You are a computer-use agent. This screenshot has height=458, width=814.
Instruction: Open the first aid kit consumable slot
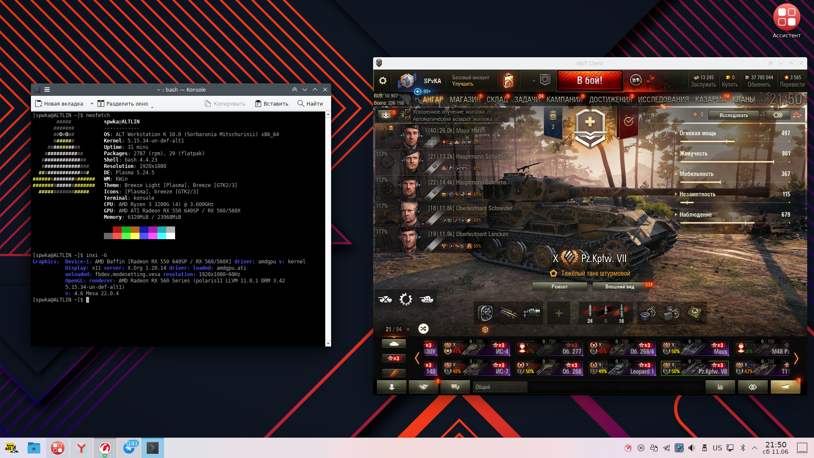pyautogui.click(x=694, y=313)
